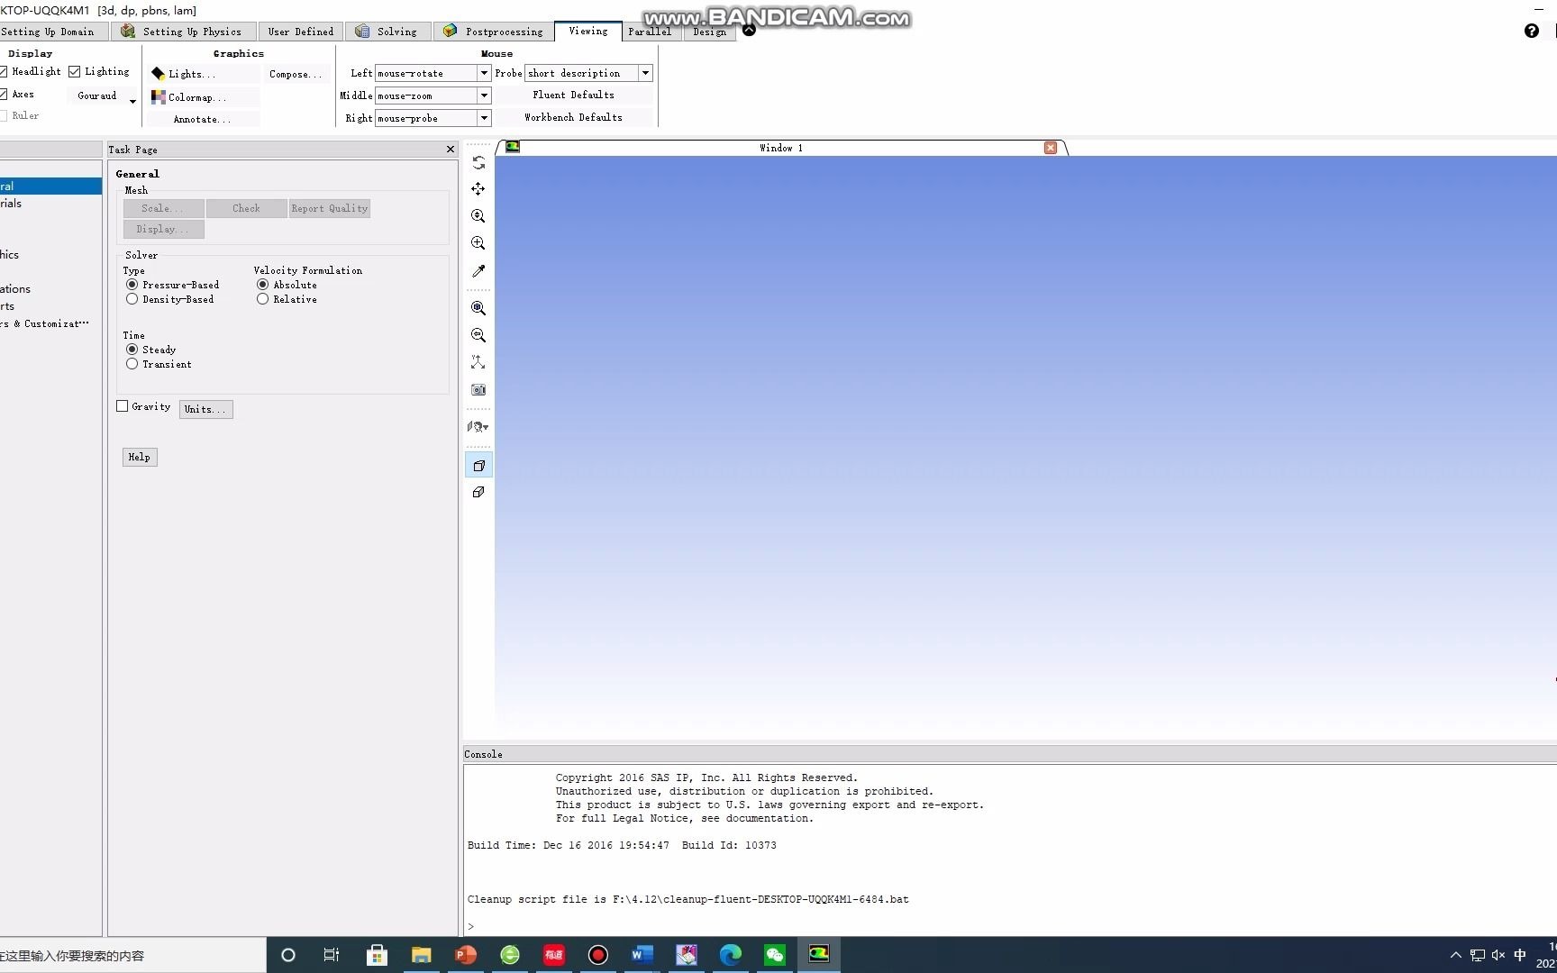Click the help question mark icon
The height and width of the screenshot is (973, 1557).
(1532, 32)
